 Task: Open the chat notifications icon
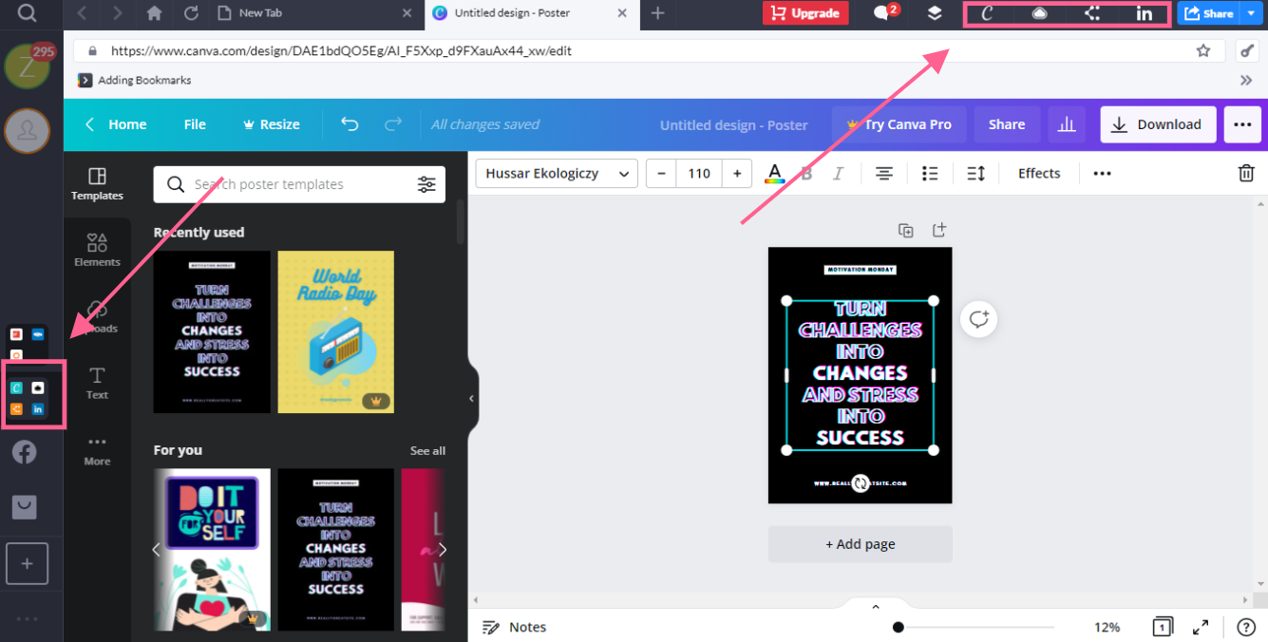click(885, 13)
